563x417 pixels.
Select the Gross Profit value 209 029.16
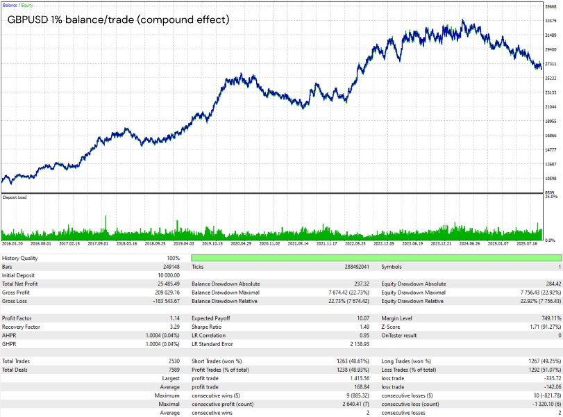point(167,293)
